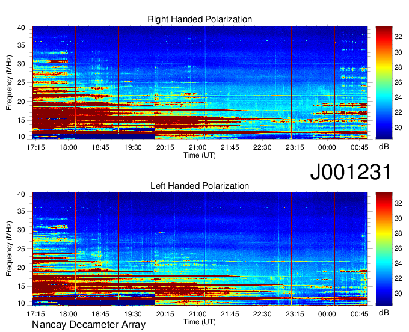Screen dimensions: 409x332
Task: Click the 40 MHz tick on Right Handed plot
Action: 22,28
